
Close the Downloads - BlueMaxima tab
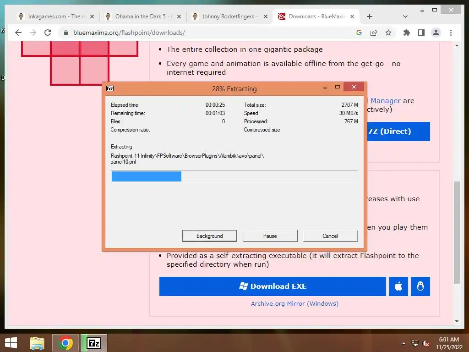352,16
